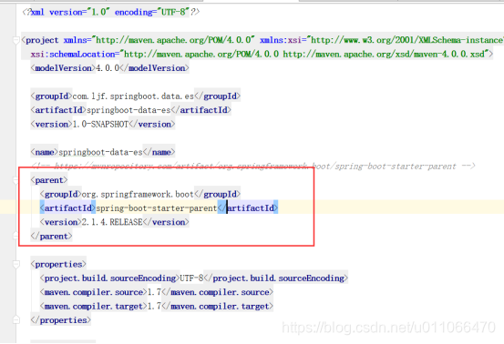The image size is (504, 344).
Task: Click fold marker beside closing properties tag
Action: point(15,320)
